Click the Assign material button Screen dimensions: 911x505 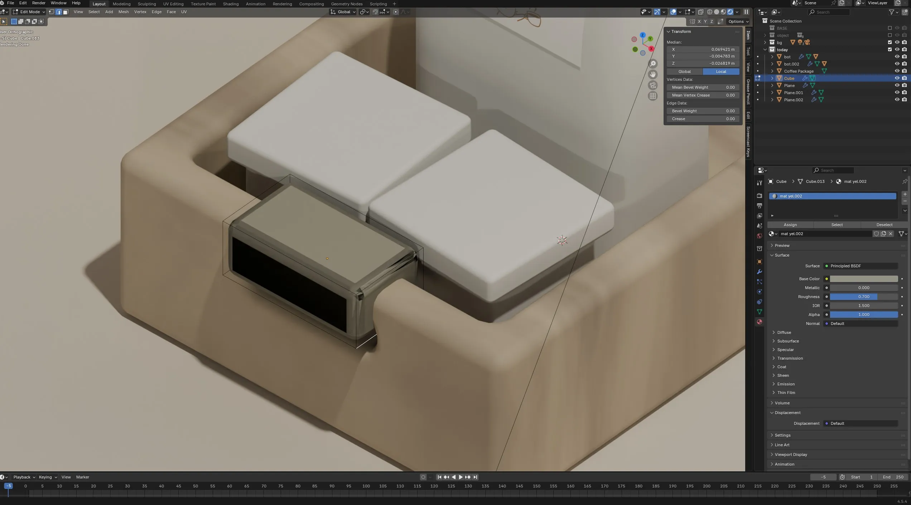coord(790,225)
